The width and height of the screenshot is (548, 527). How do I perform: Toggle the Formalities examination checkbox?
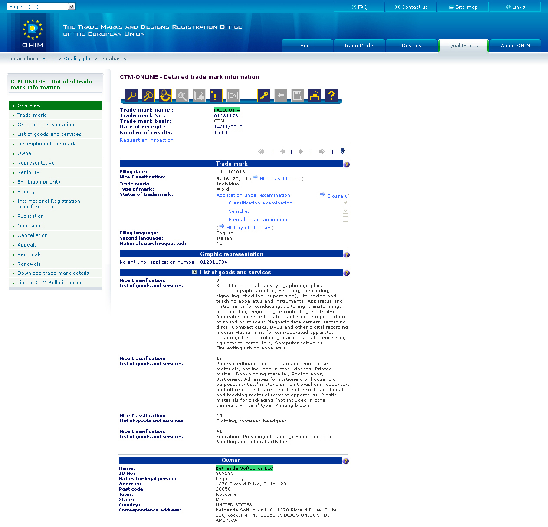345,219
